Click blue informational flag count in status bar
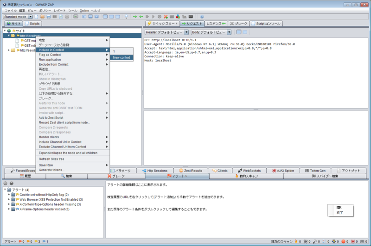 [45, 241]
